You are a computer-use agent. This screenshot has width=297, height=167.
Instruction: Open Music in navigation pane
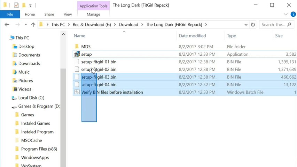tap(24, 72)
